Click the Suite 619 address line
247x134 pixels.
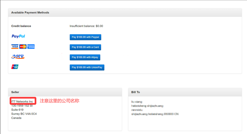pos(17,110)
